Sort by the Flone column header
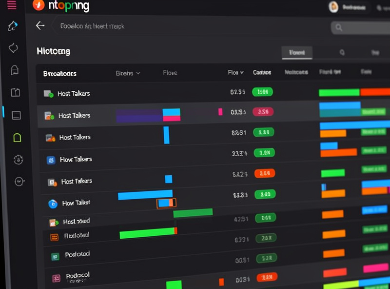 tap(170, 73)
